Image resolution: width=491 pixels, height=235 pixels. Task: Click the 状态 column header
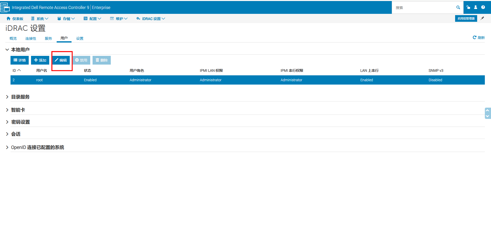click(x=87, y=70)
